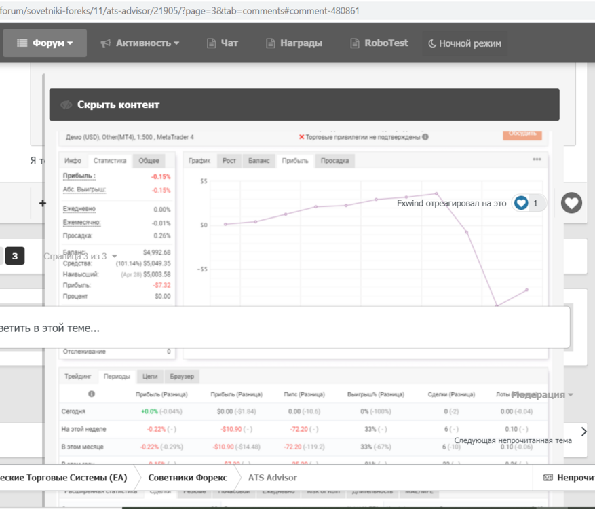
Task: Click the Сегодня row label
Action: tap(73, 411)
